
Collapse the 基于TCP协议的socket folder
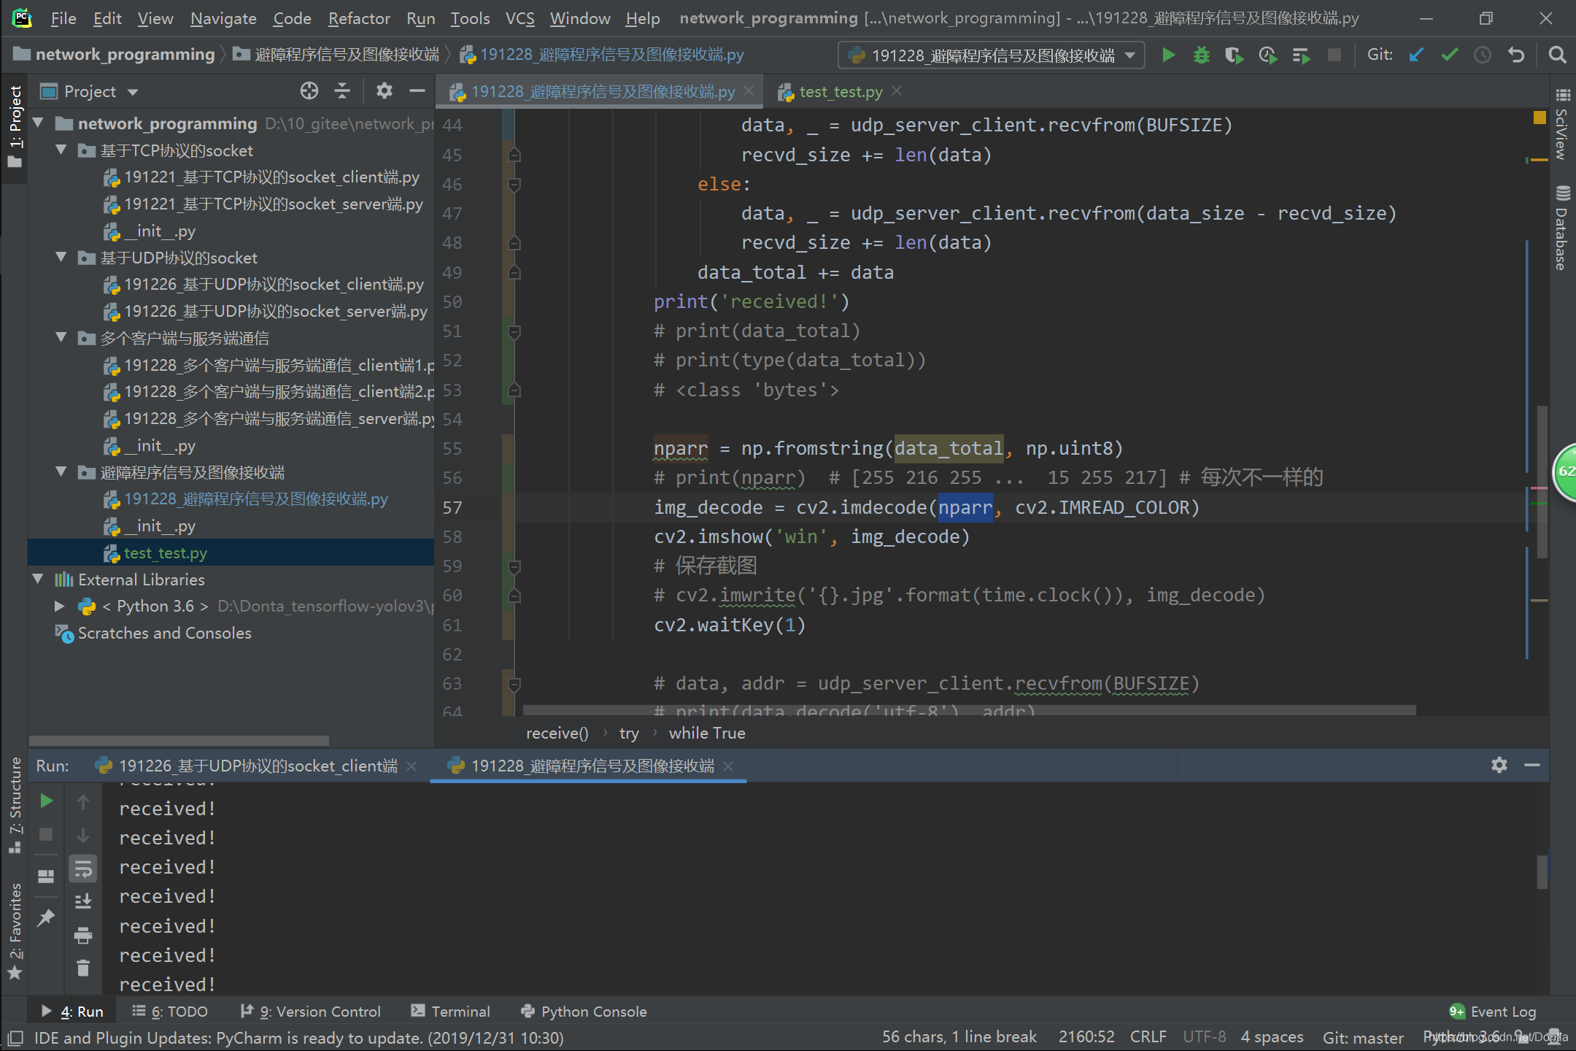62,150
